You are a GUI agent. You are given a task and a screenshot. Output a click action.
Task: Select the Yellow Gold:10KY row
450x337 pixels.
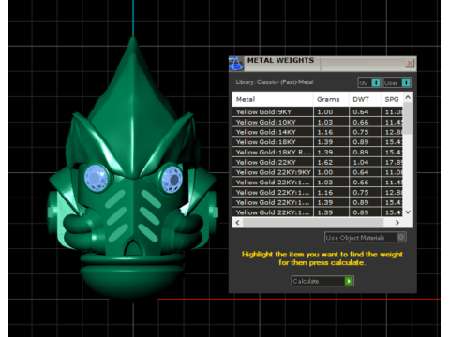click(318, 122)
